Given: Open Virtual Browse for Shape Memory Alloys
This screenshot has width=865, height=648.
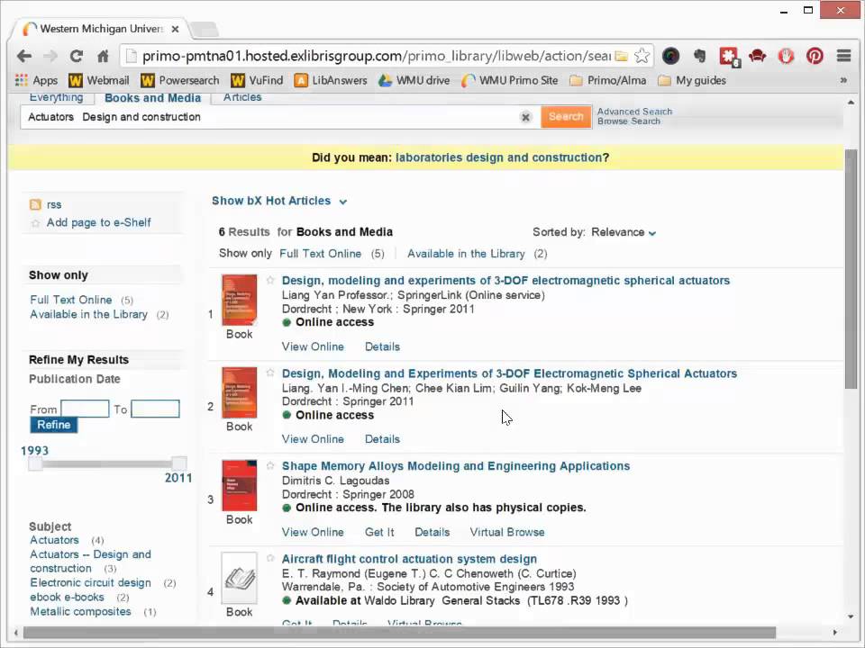Looking at the screenshot, I should [507, 532].
